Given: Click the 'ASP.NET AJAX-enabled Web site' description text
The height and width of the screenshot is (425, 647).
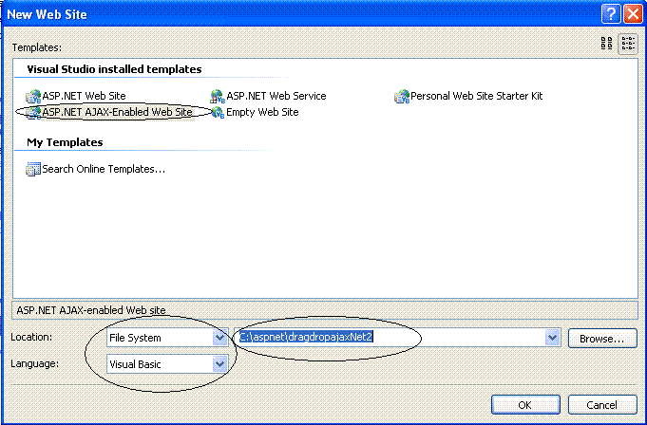Looking at the screenshot, I should tap(91, 310).
